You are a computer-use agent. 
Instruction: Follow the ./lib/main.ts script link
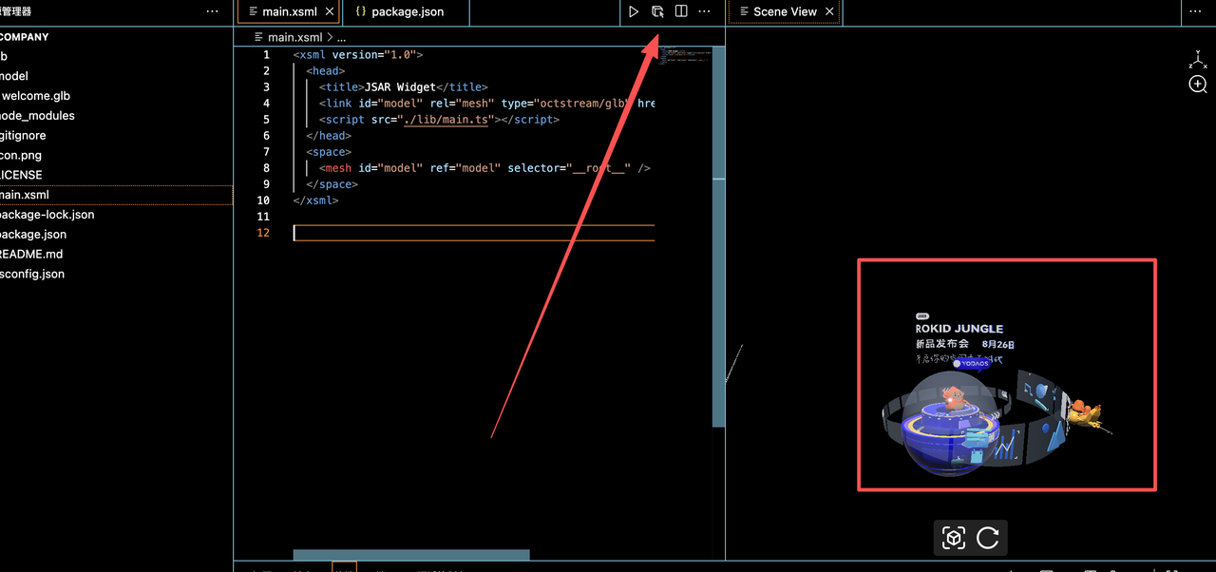[x=446, y=120]
